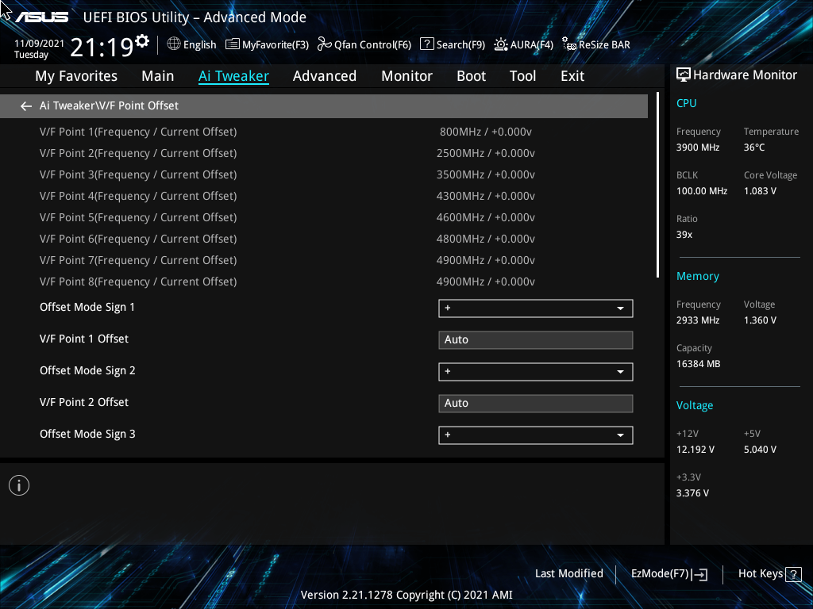This screenshot has height=609, width=813.
Task: Click the ReSize BAR icon
Action: [569, 44]
